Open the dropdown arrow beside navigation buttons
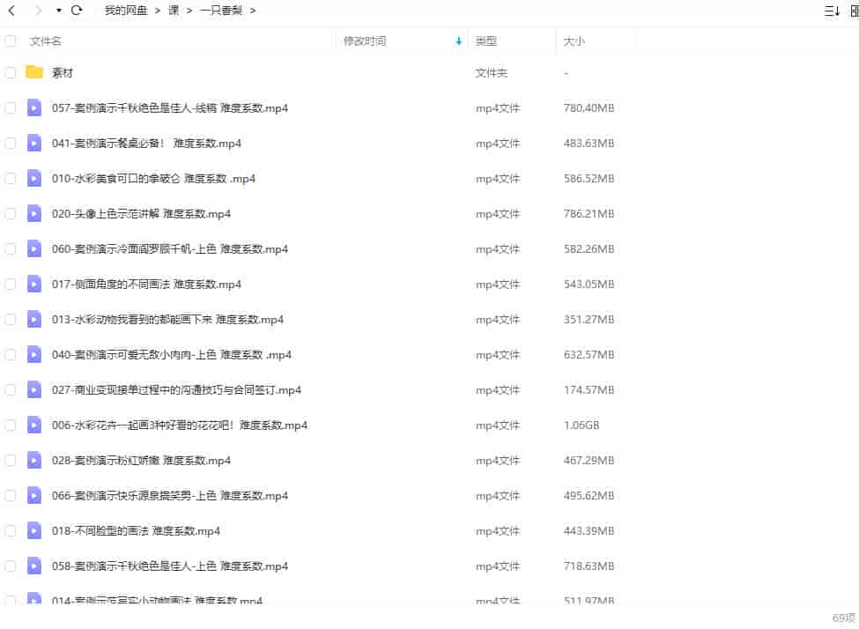The image size is (859, 629). pyautogui.click(x=58, y=11)
